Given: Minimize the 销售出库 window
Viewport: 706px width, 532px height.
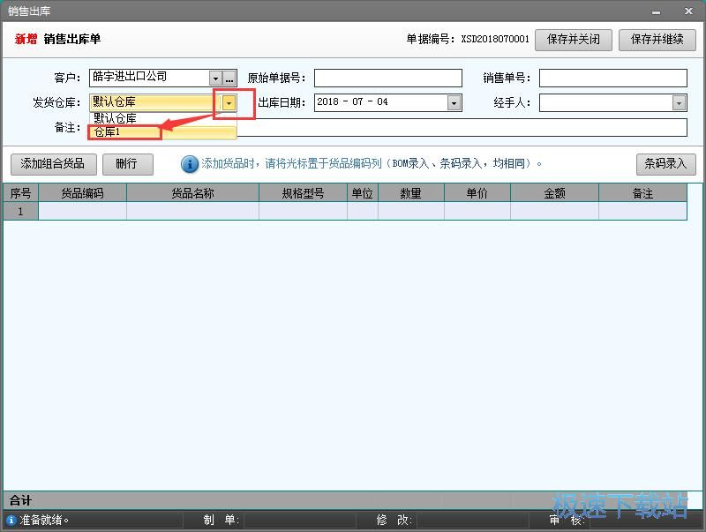Looking at the screenshot, I should pos(656,11).
